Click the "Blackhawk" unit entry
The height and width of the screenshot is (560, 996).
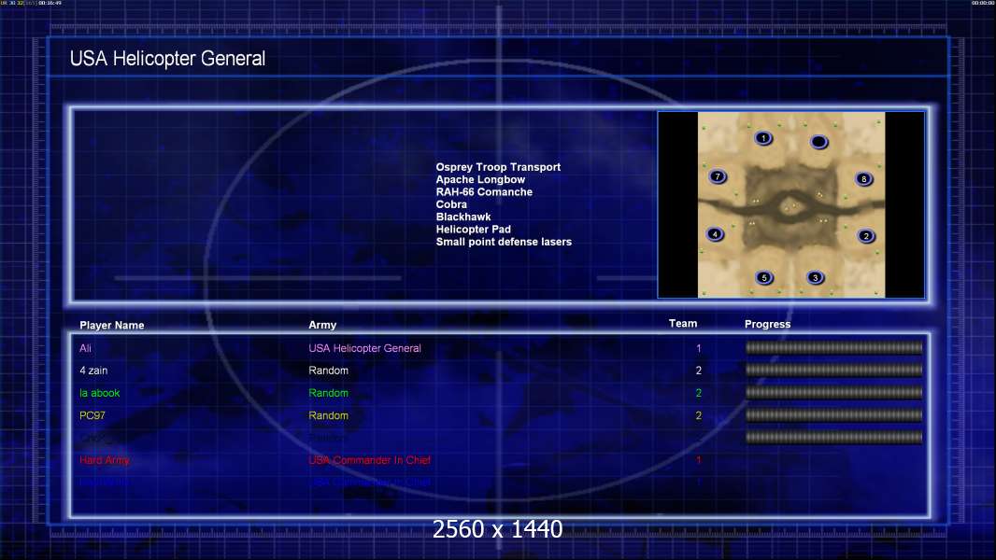pos(463,217)
